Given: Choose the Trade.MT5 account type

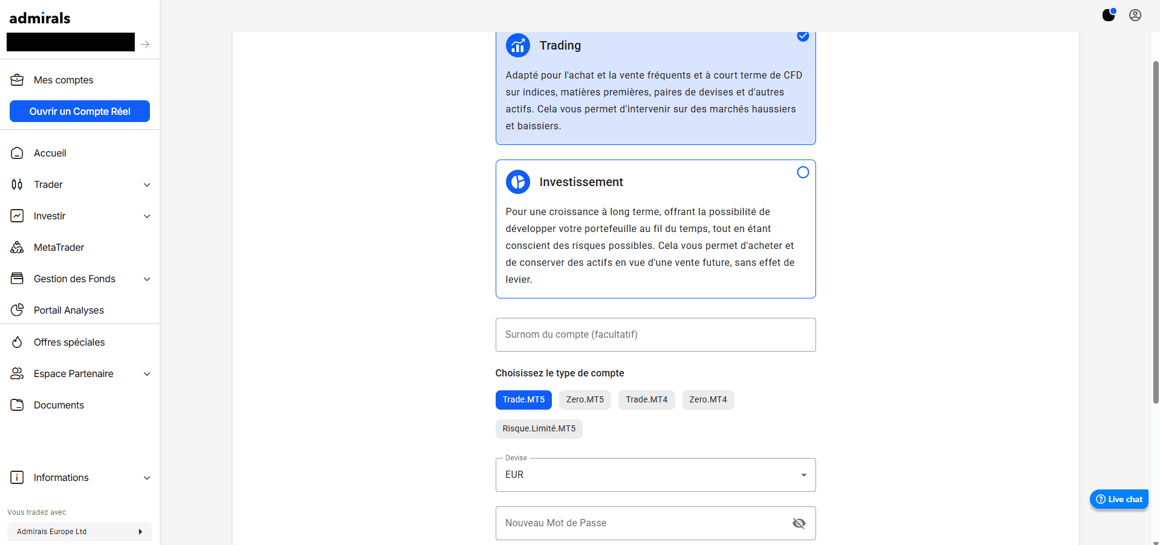Looking at the screenshot, I should 523,400.
